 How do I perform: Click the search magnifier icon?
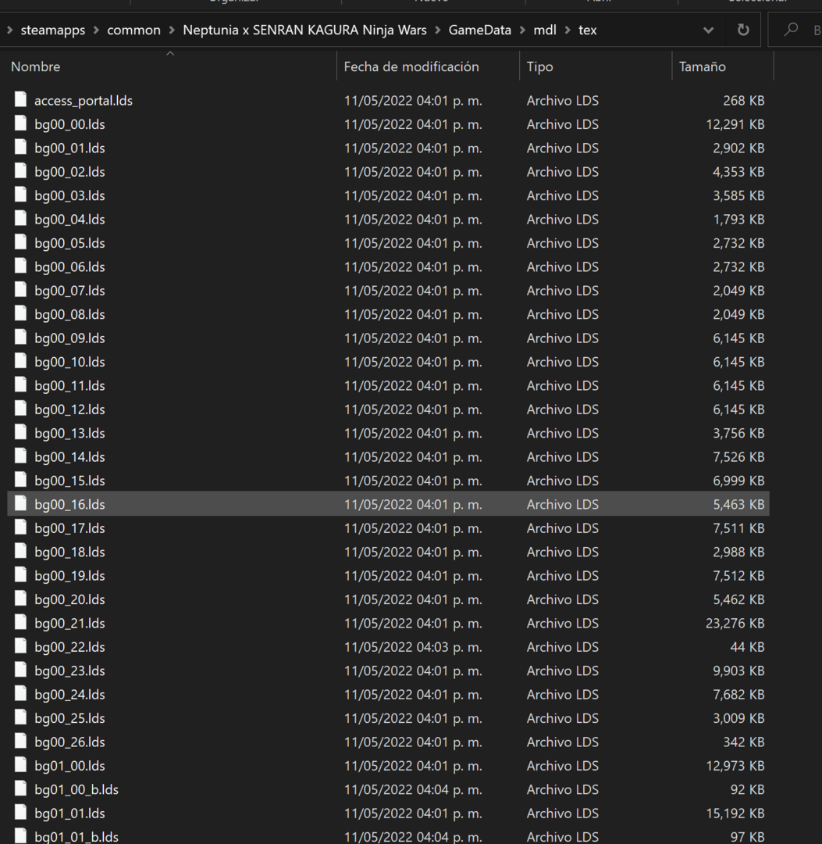click(x=790, y=30)
